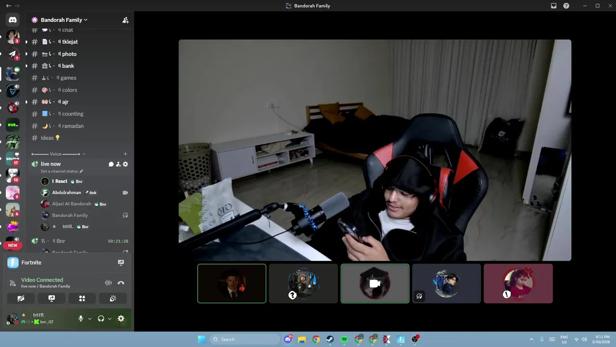Open the games text channel
The image size is (616, 347).
point(80,78)
